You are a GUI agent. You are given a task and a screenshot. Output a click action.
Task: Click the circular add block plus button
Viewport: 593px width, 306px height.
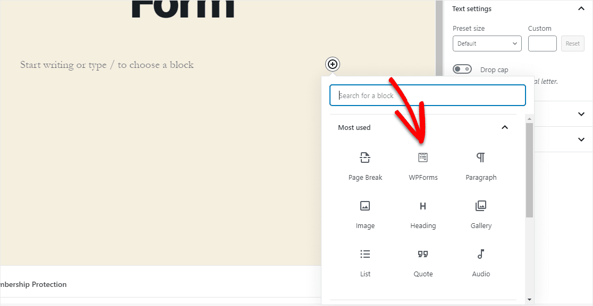click(333, 65)
